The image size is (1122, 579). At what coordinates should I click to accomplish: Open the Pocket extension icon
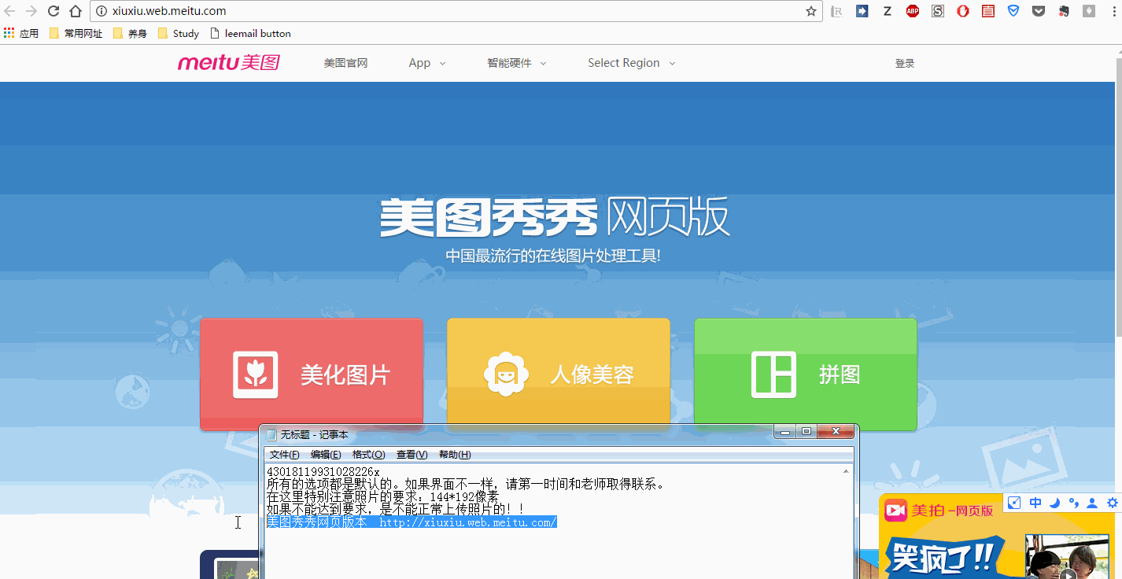1039,11
